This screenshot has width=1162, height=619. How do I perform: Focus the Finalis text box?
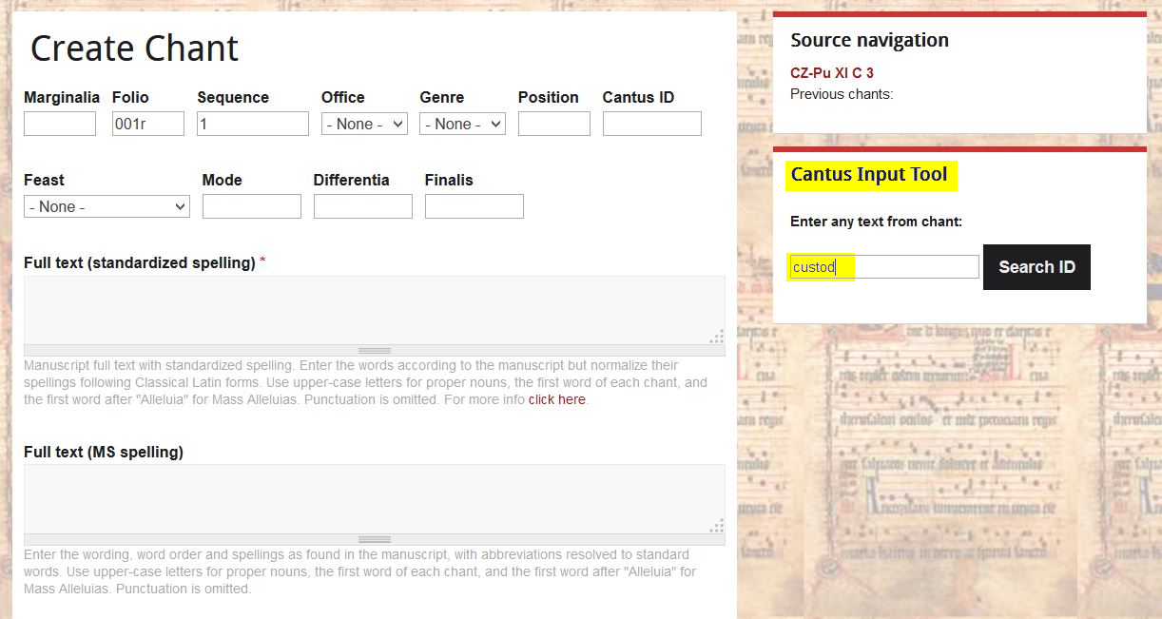[474, 206]
